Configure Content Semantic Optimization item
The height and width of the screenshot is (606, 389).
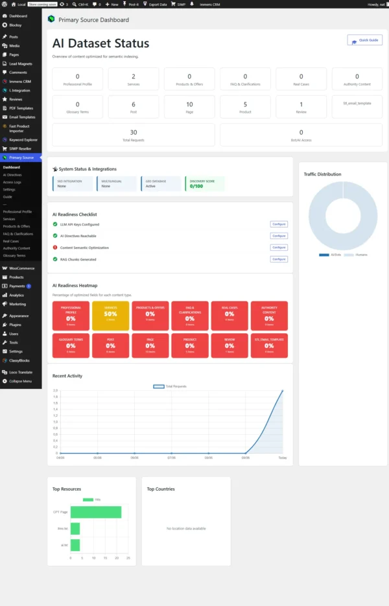279,248
